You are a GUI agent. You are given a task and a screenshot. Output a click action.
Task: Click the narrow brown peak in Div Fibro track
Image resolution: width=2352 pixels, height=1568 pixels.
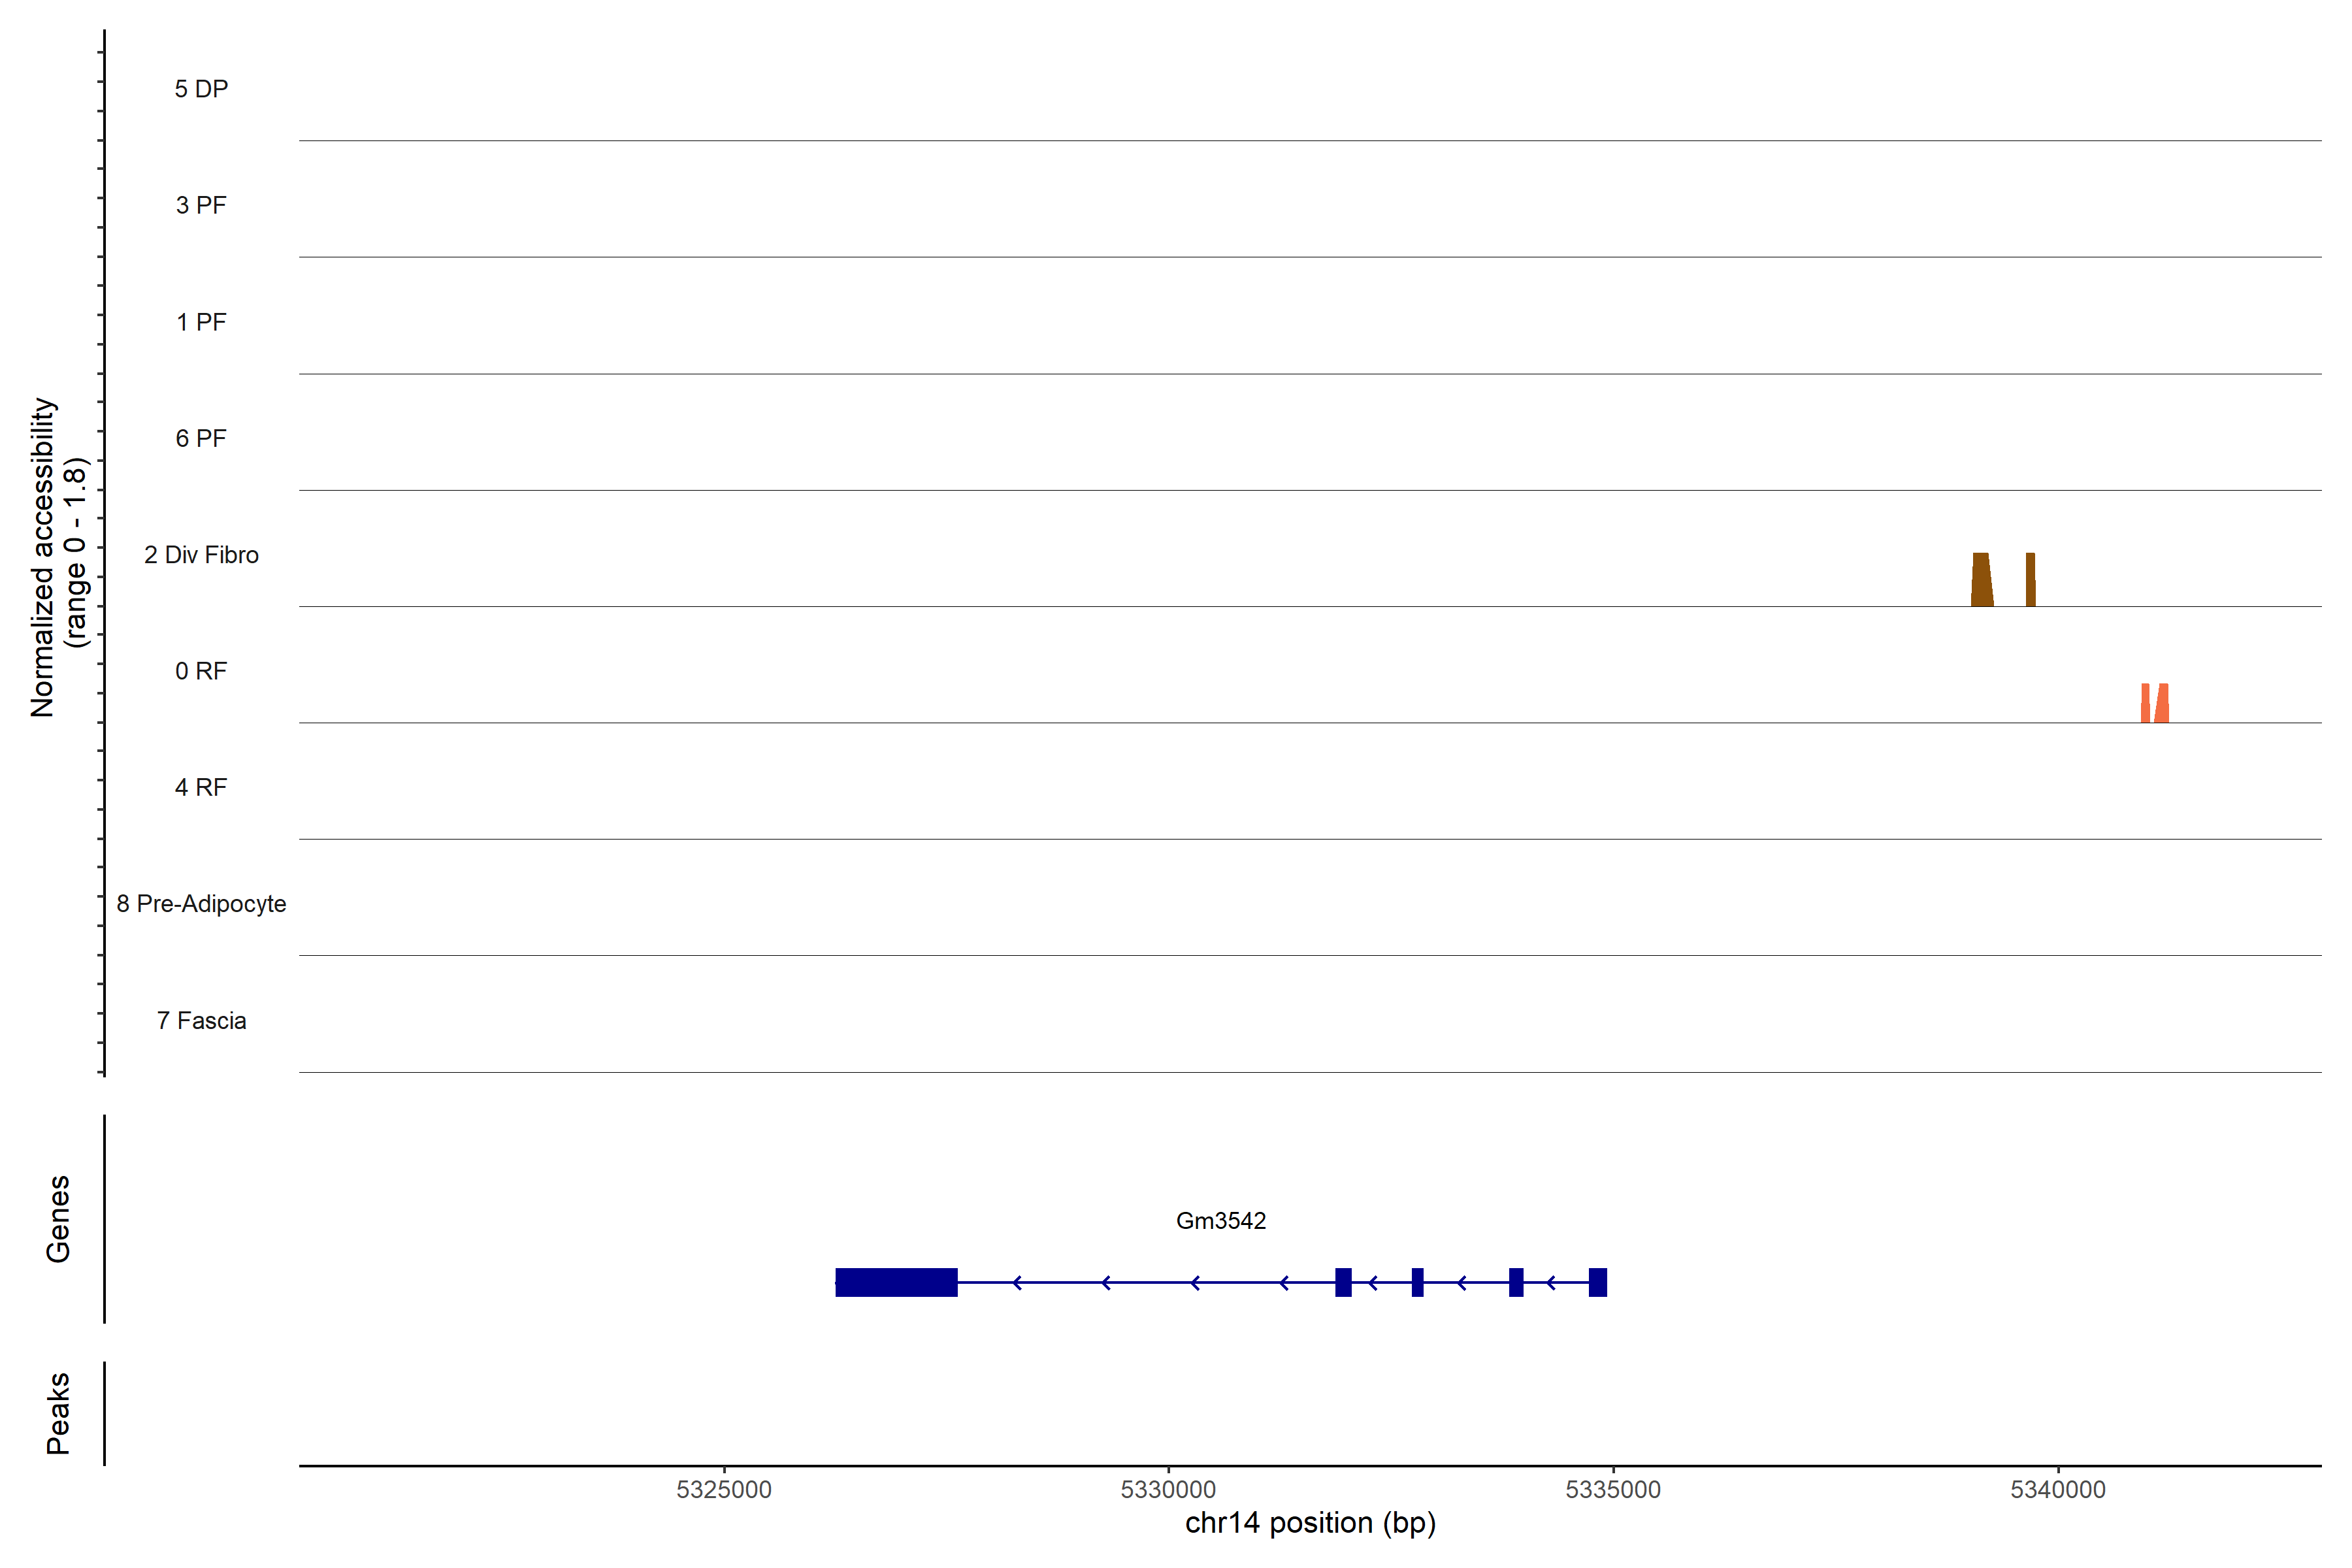(2030, 582)
